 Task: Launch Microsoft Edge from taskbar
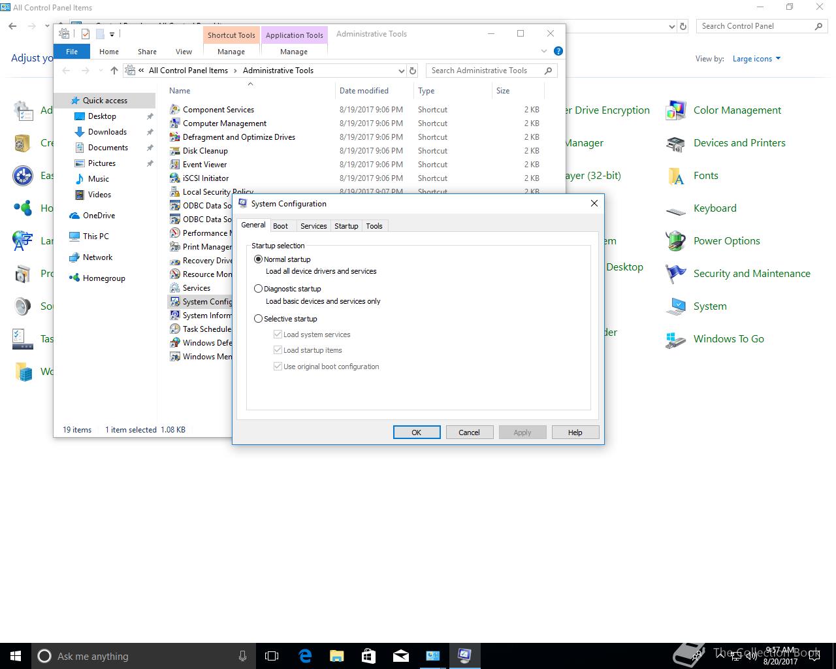305,656
